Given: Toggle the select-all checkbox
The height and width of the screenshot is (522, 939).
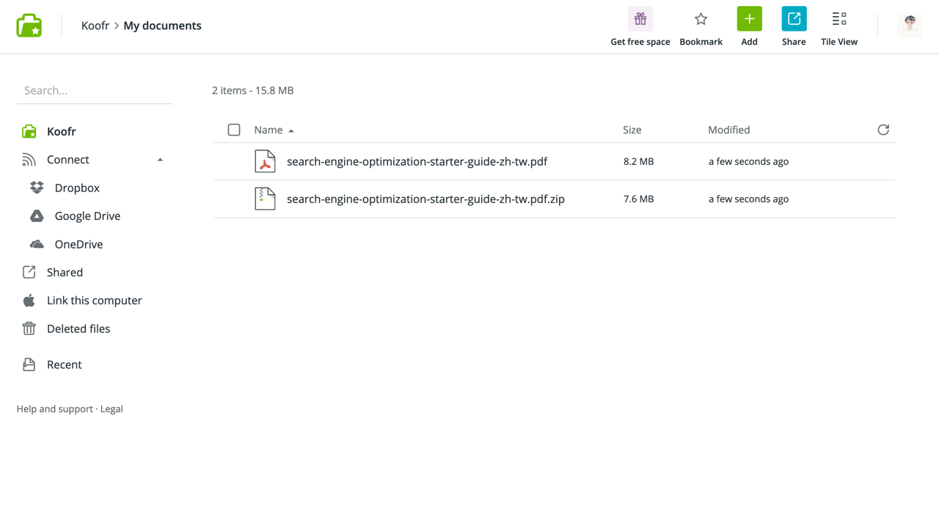Looking at the screenshot, I should click(x=234, y=130).
